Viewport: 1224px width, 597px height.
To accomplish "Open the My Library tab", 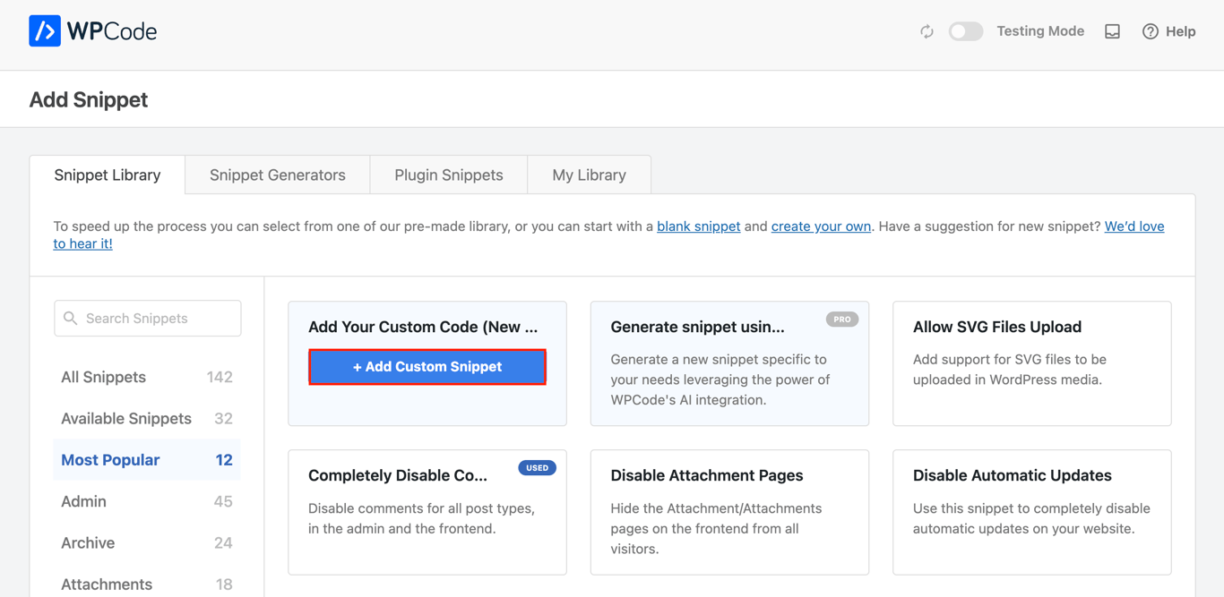I will tap(589, 175).
